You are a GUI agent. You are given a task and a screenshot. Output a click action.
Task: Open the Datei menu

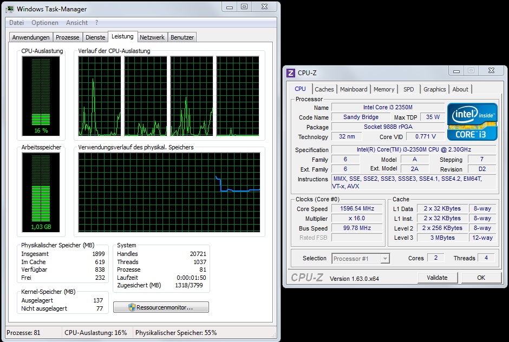pyautogui.click(x=17, y=23)
